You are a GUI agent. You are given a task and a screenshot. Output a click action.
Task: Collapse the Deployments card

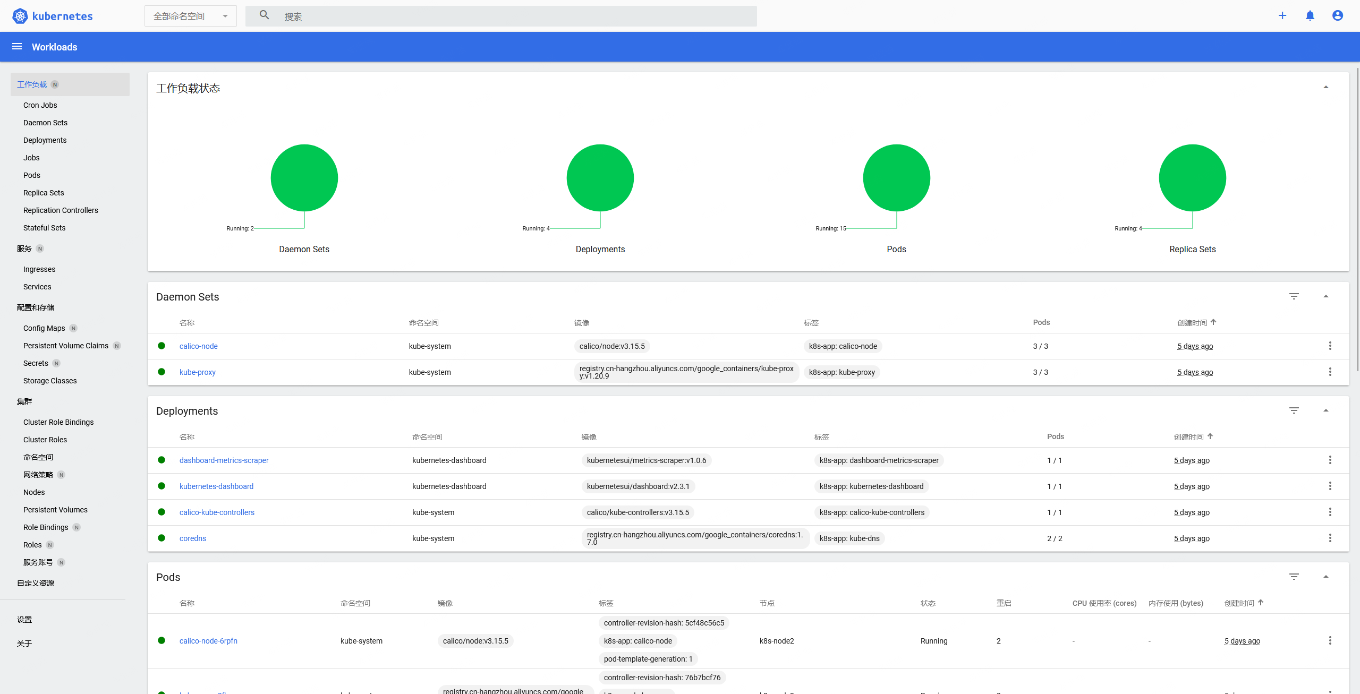coord(1326,410)
